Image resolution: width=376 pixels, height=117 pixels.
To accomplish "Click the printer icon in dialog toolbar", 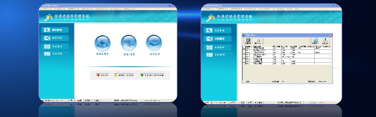I will tap(315, 41).
